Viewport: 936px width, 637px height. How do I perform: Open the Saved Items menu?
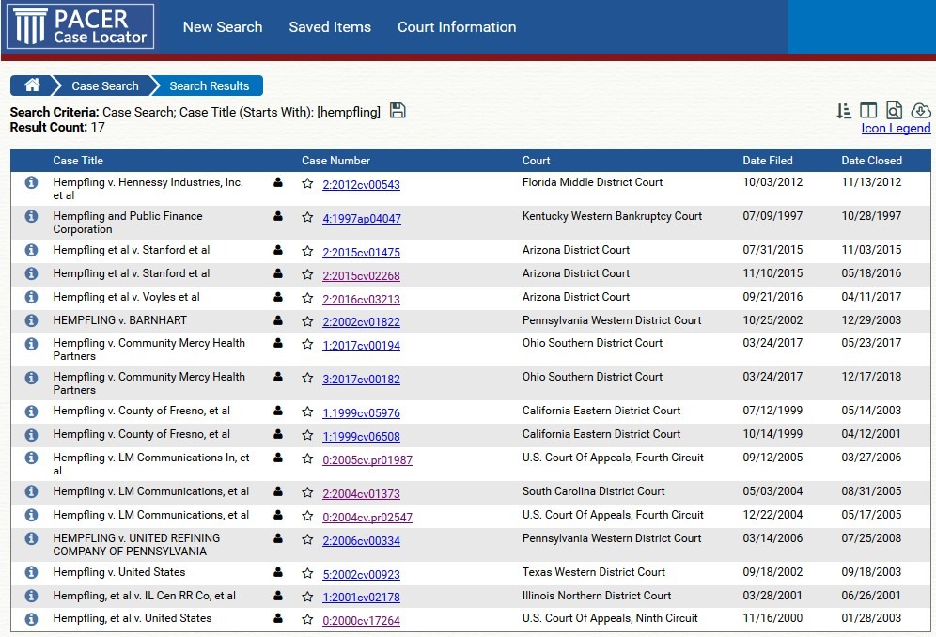[x=330, y=27]
